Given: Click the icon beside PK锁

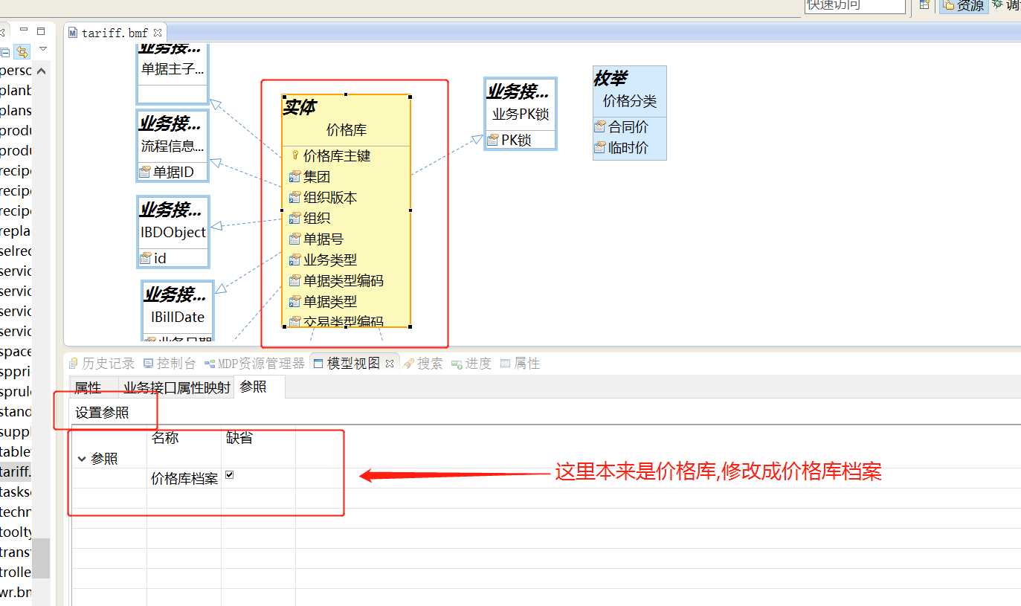Looking at the screenshot, I should point(493,140).
